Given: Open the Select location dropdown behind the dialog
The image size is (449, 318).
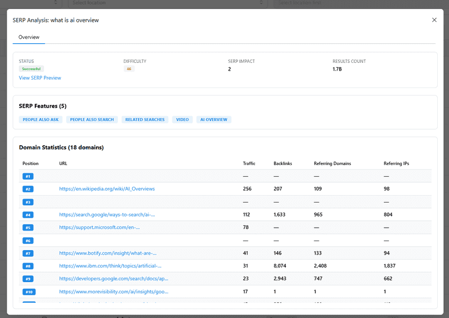Looking at the screenshot, I should point(167,3).
